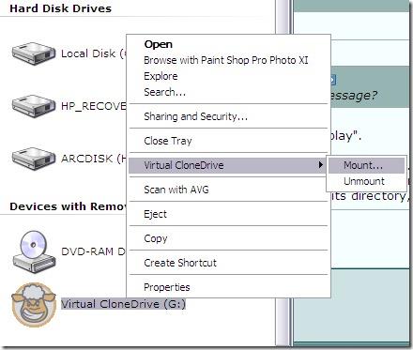Click the DVD-RAM drive icon

click(x=34, y=252)
